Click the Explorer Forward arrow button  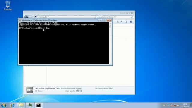[x=30, y=17]
